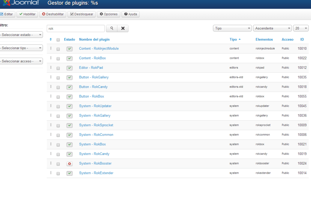The image size is (311, 200).
Task: Clear the search filter with X button
Action: 123,28
